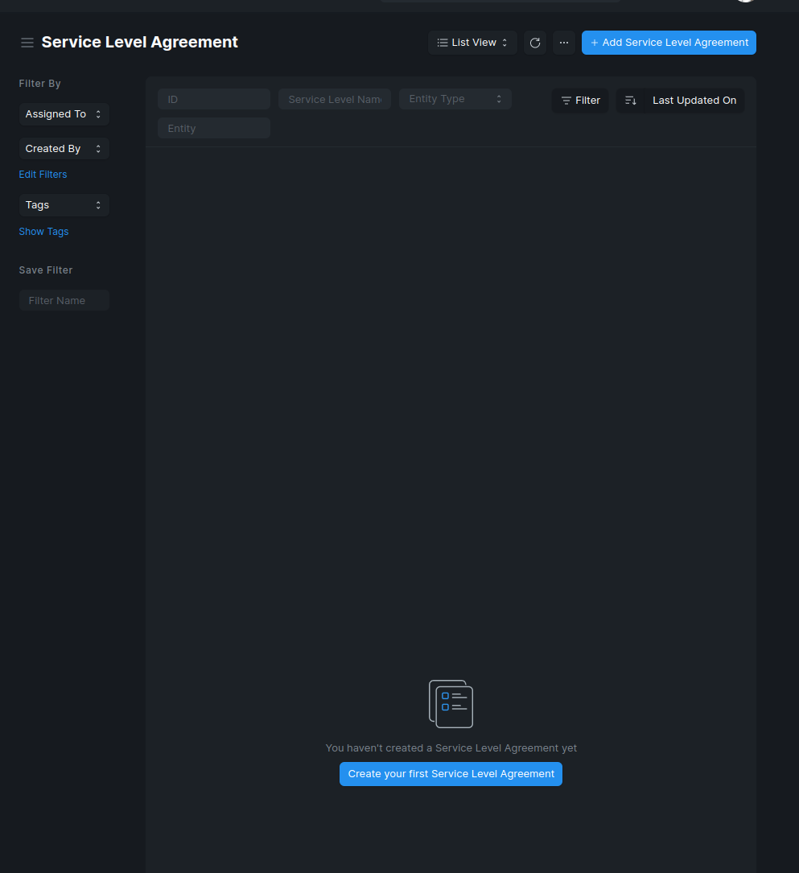
Task: Open the sidebar hamburger menu
Action: click(x=27, y=42)
